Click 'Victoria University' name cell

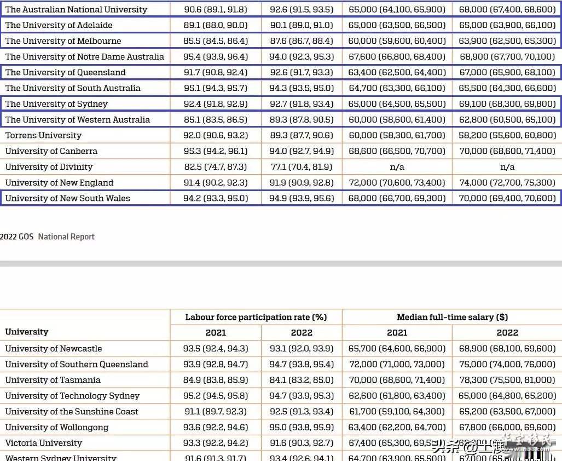click(43, 443)
